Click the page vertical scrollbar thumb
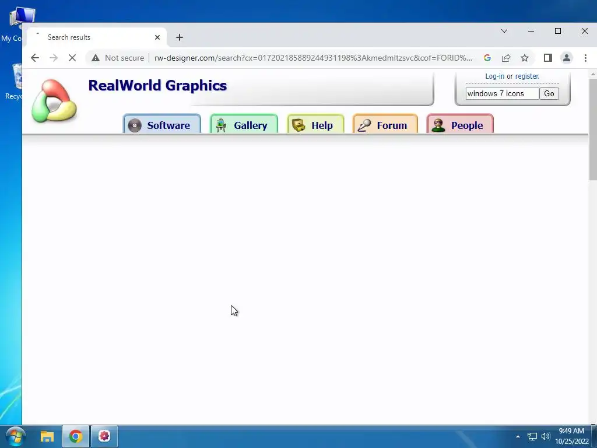 click(593, 129)
